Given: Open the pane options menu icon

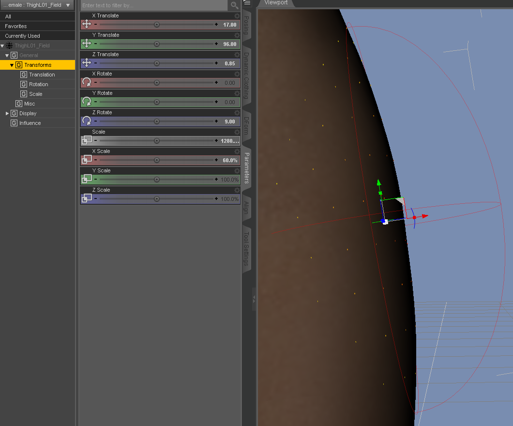Looking at the screenshot, I should point(247,2).
